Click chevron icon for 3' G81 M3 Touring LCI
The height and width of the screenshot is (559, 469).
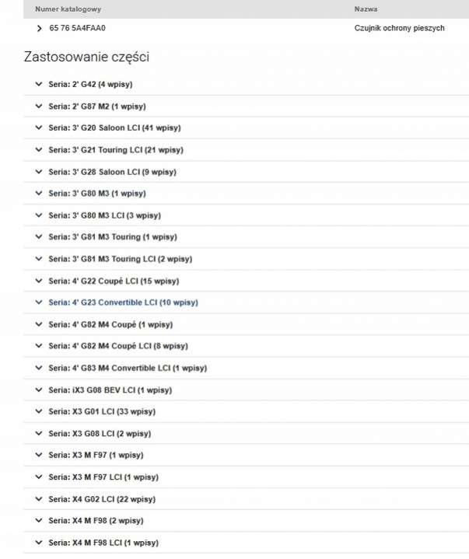(37, 259)
